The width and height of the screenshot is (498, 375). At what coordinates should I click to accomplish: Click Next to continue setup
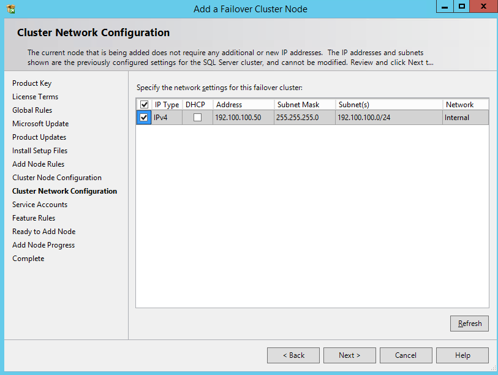tap(349, 355)
